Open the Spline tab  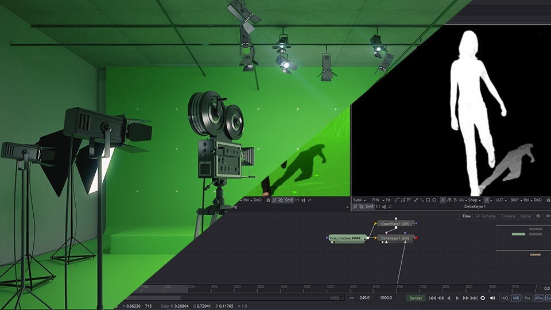pos(525,216)
